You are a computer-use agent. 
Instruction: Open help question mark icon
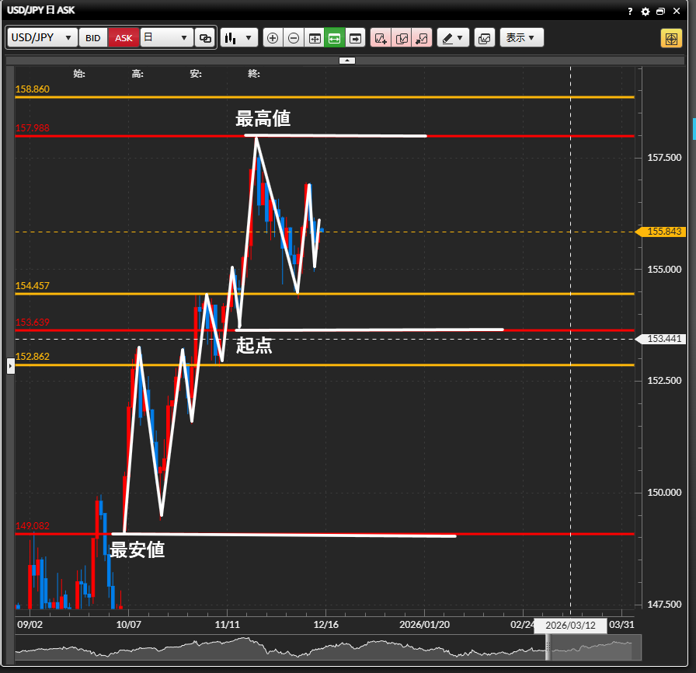pyautogui.click(x=630, y=12)
